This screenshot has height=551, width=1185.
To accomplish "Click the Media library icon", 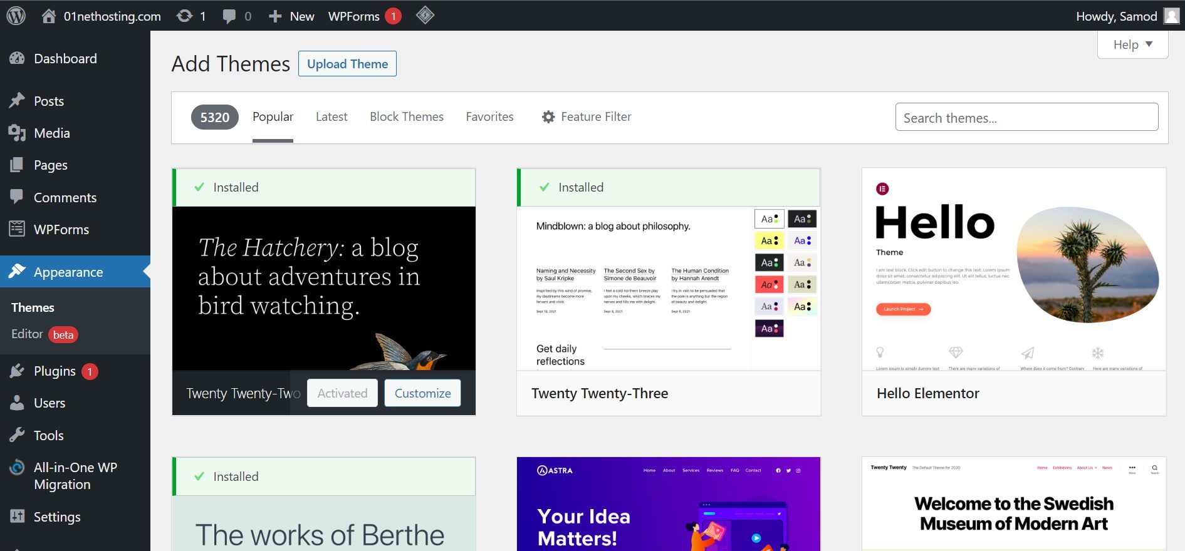I will tap(18, 133).
